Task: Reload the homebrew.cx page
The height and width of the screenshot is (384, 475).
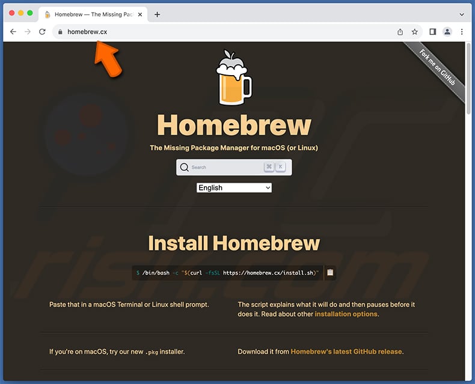Action: tap(42, 31)
